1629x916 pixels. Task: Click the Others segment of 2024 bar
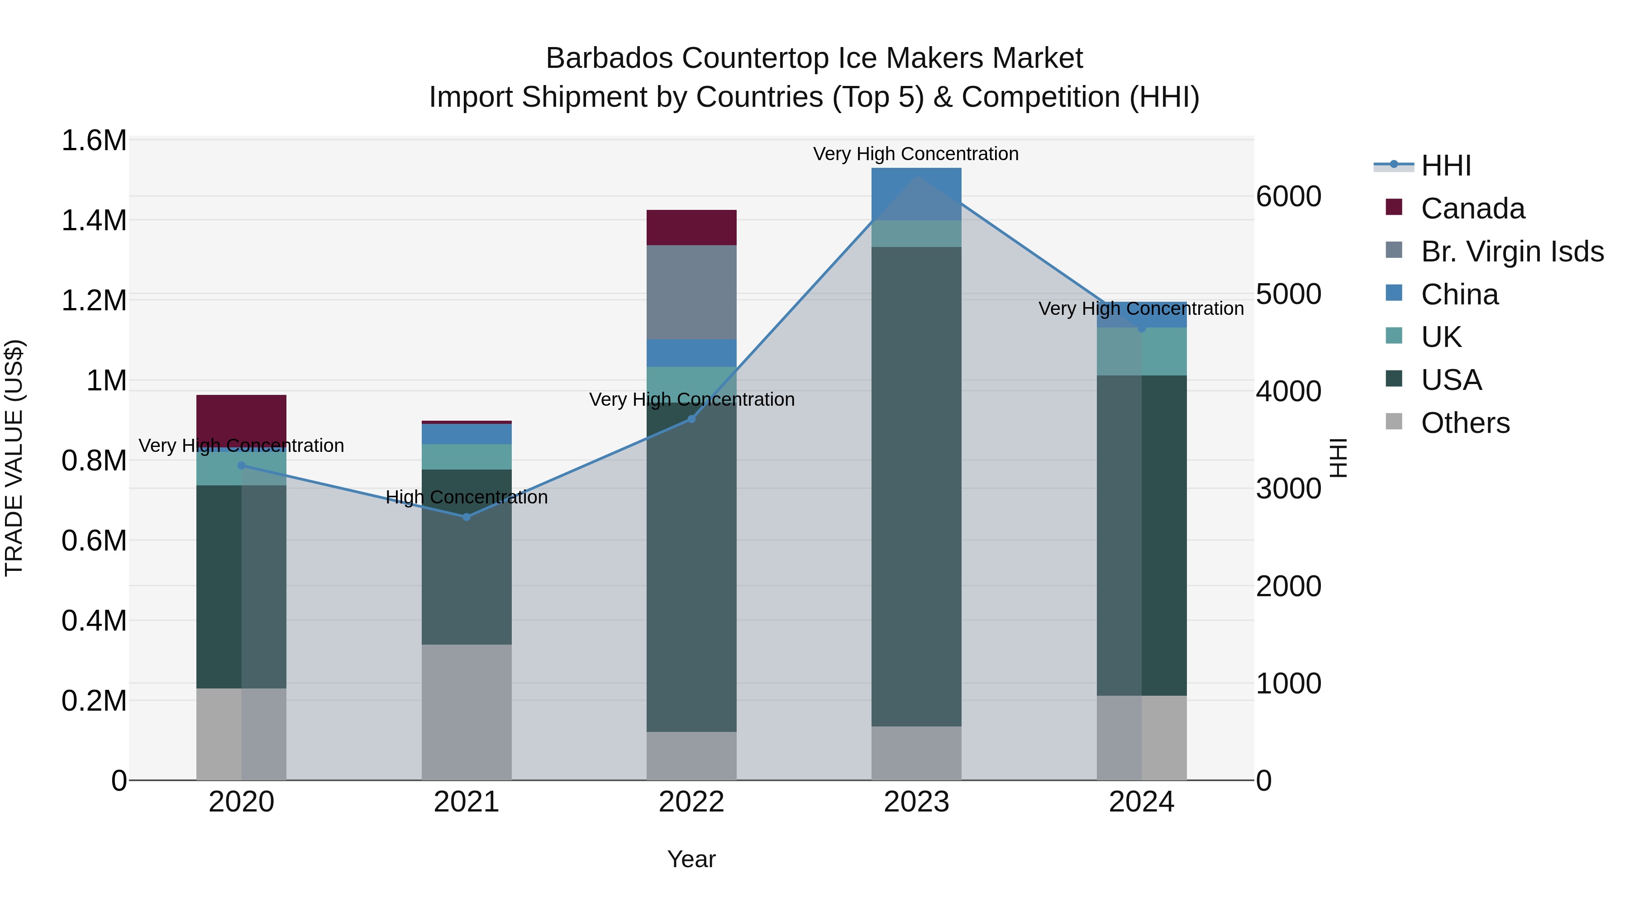click(x=1142, y=738)
